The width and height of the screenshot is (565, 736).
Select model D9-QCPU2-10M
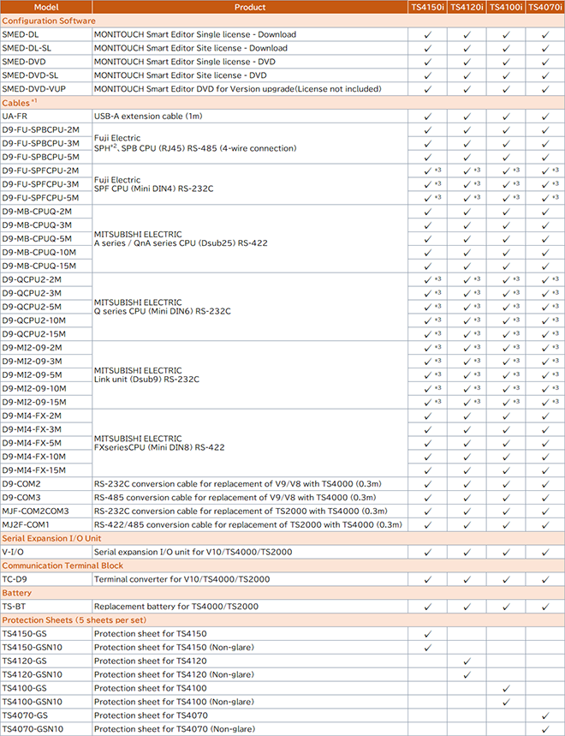(33, 320)
